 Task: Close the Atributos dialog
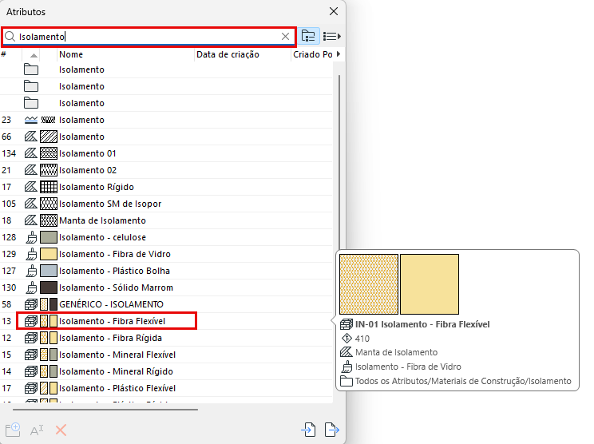(x=334, y=11)
